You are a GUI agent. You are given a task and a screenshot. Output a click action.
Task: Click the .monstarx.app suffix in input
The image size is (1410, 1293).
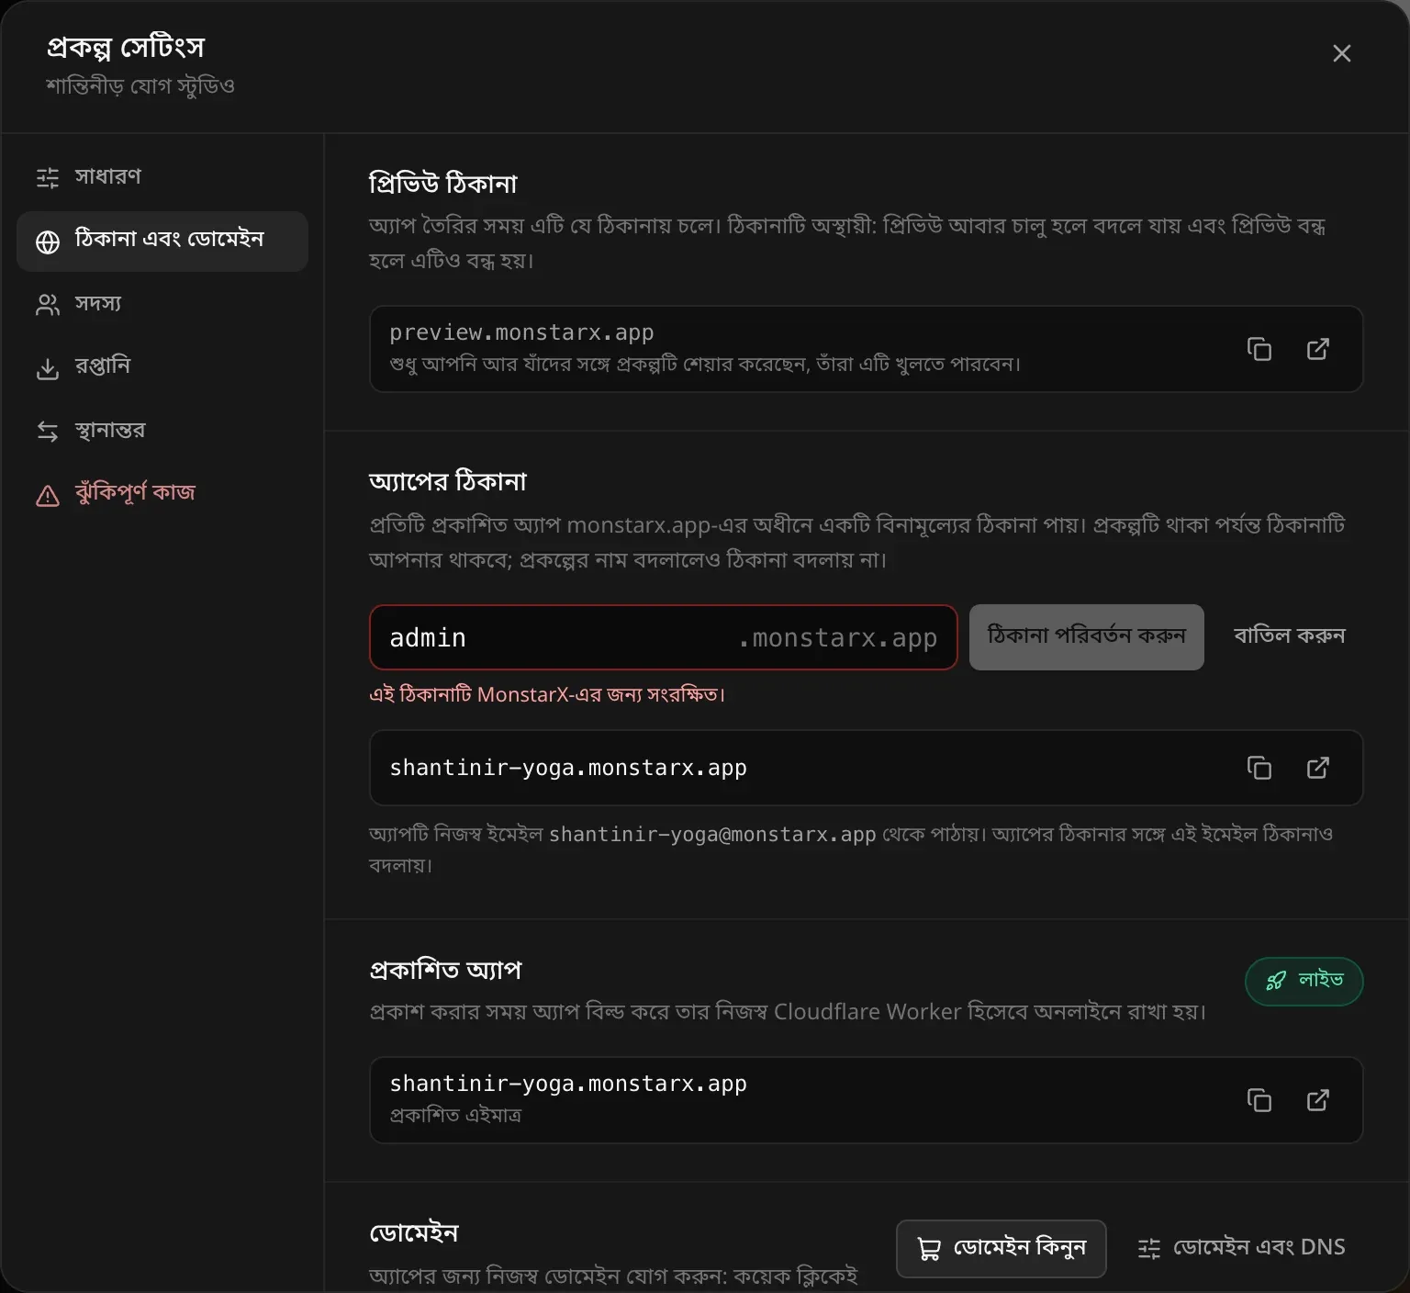click(837, 637)
